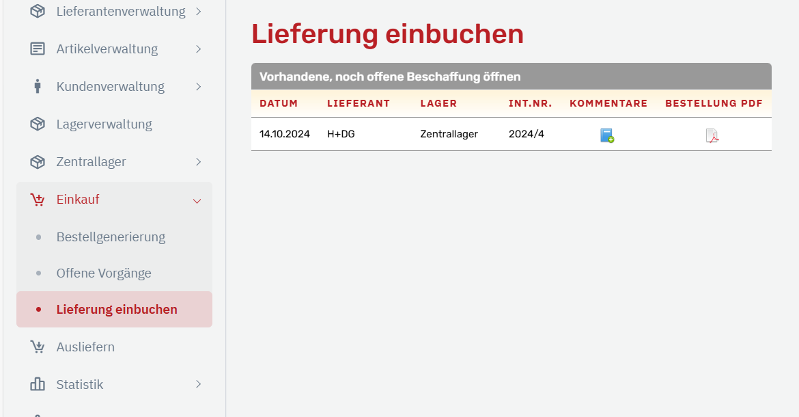
Task: Click the Ausliefern cart icon
Action: (37, 347)
